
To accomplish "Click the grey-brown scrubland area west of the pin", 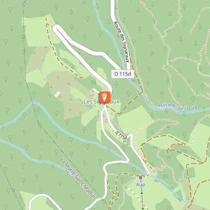I will pos(66,93).
